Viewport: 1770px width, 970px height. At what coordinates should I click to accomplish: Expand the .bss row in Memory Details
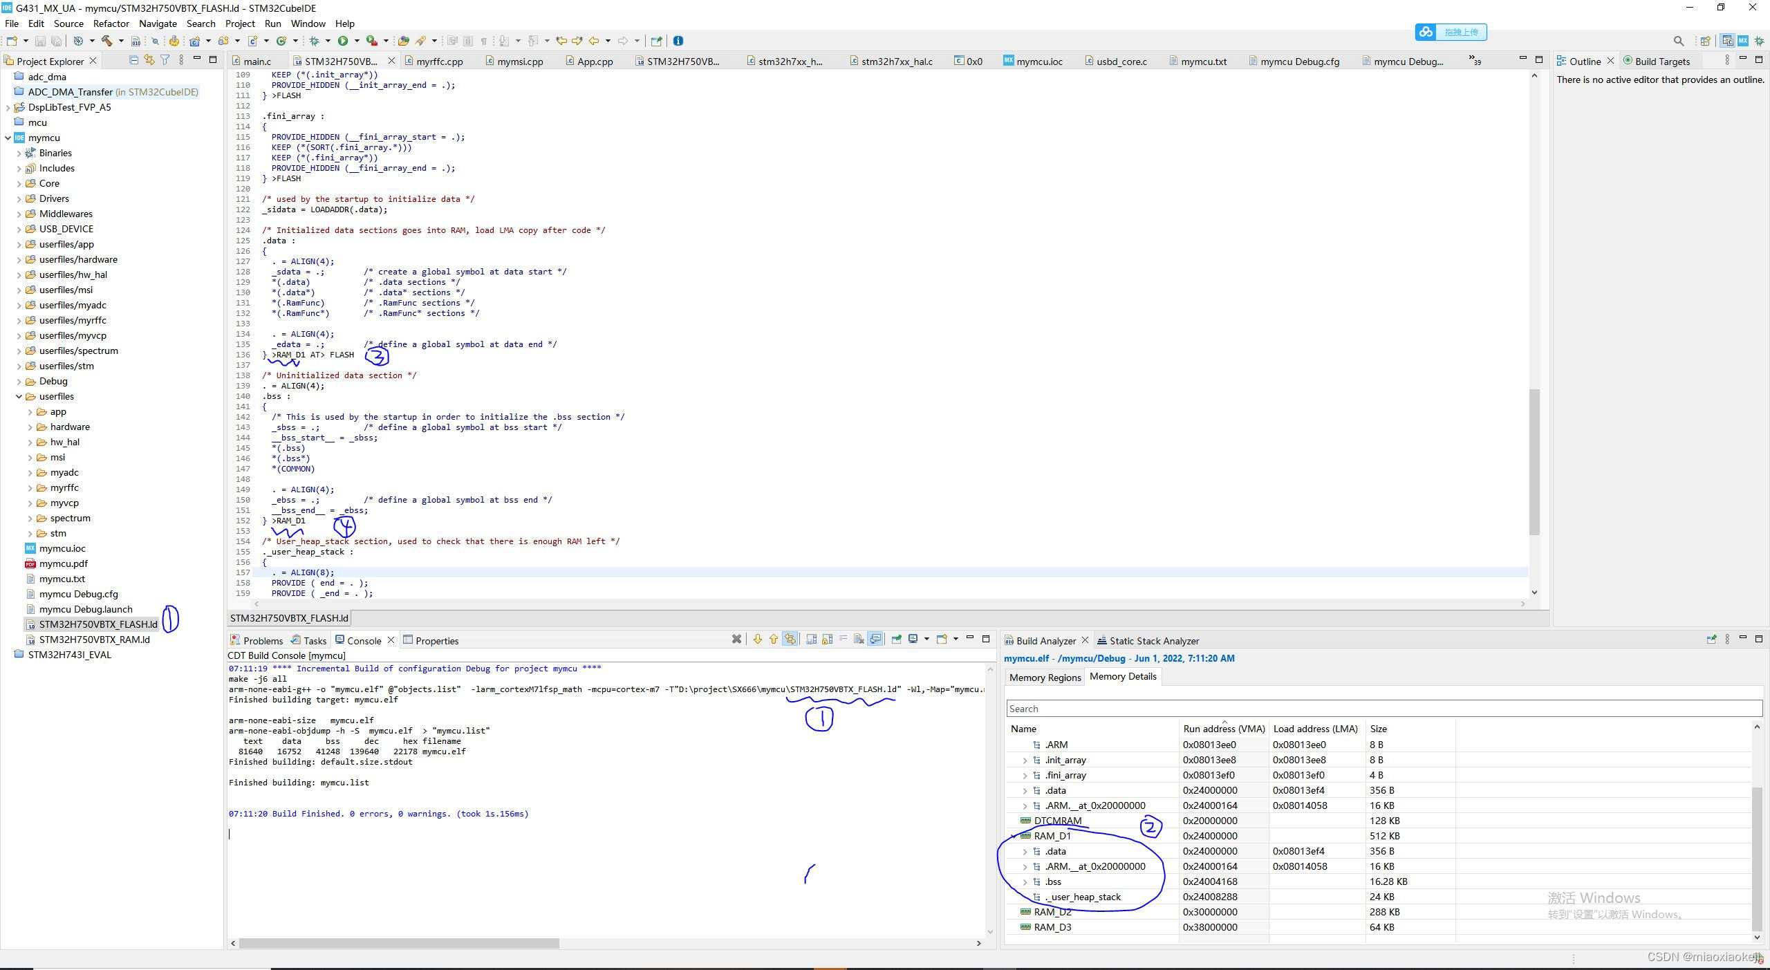tap(1025, 882)
